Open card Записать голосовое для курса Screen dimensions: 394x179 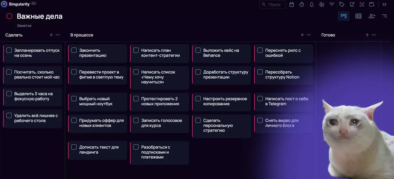pyautogui.click(x=160, y=123)
